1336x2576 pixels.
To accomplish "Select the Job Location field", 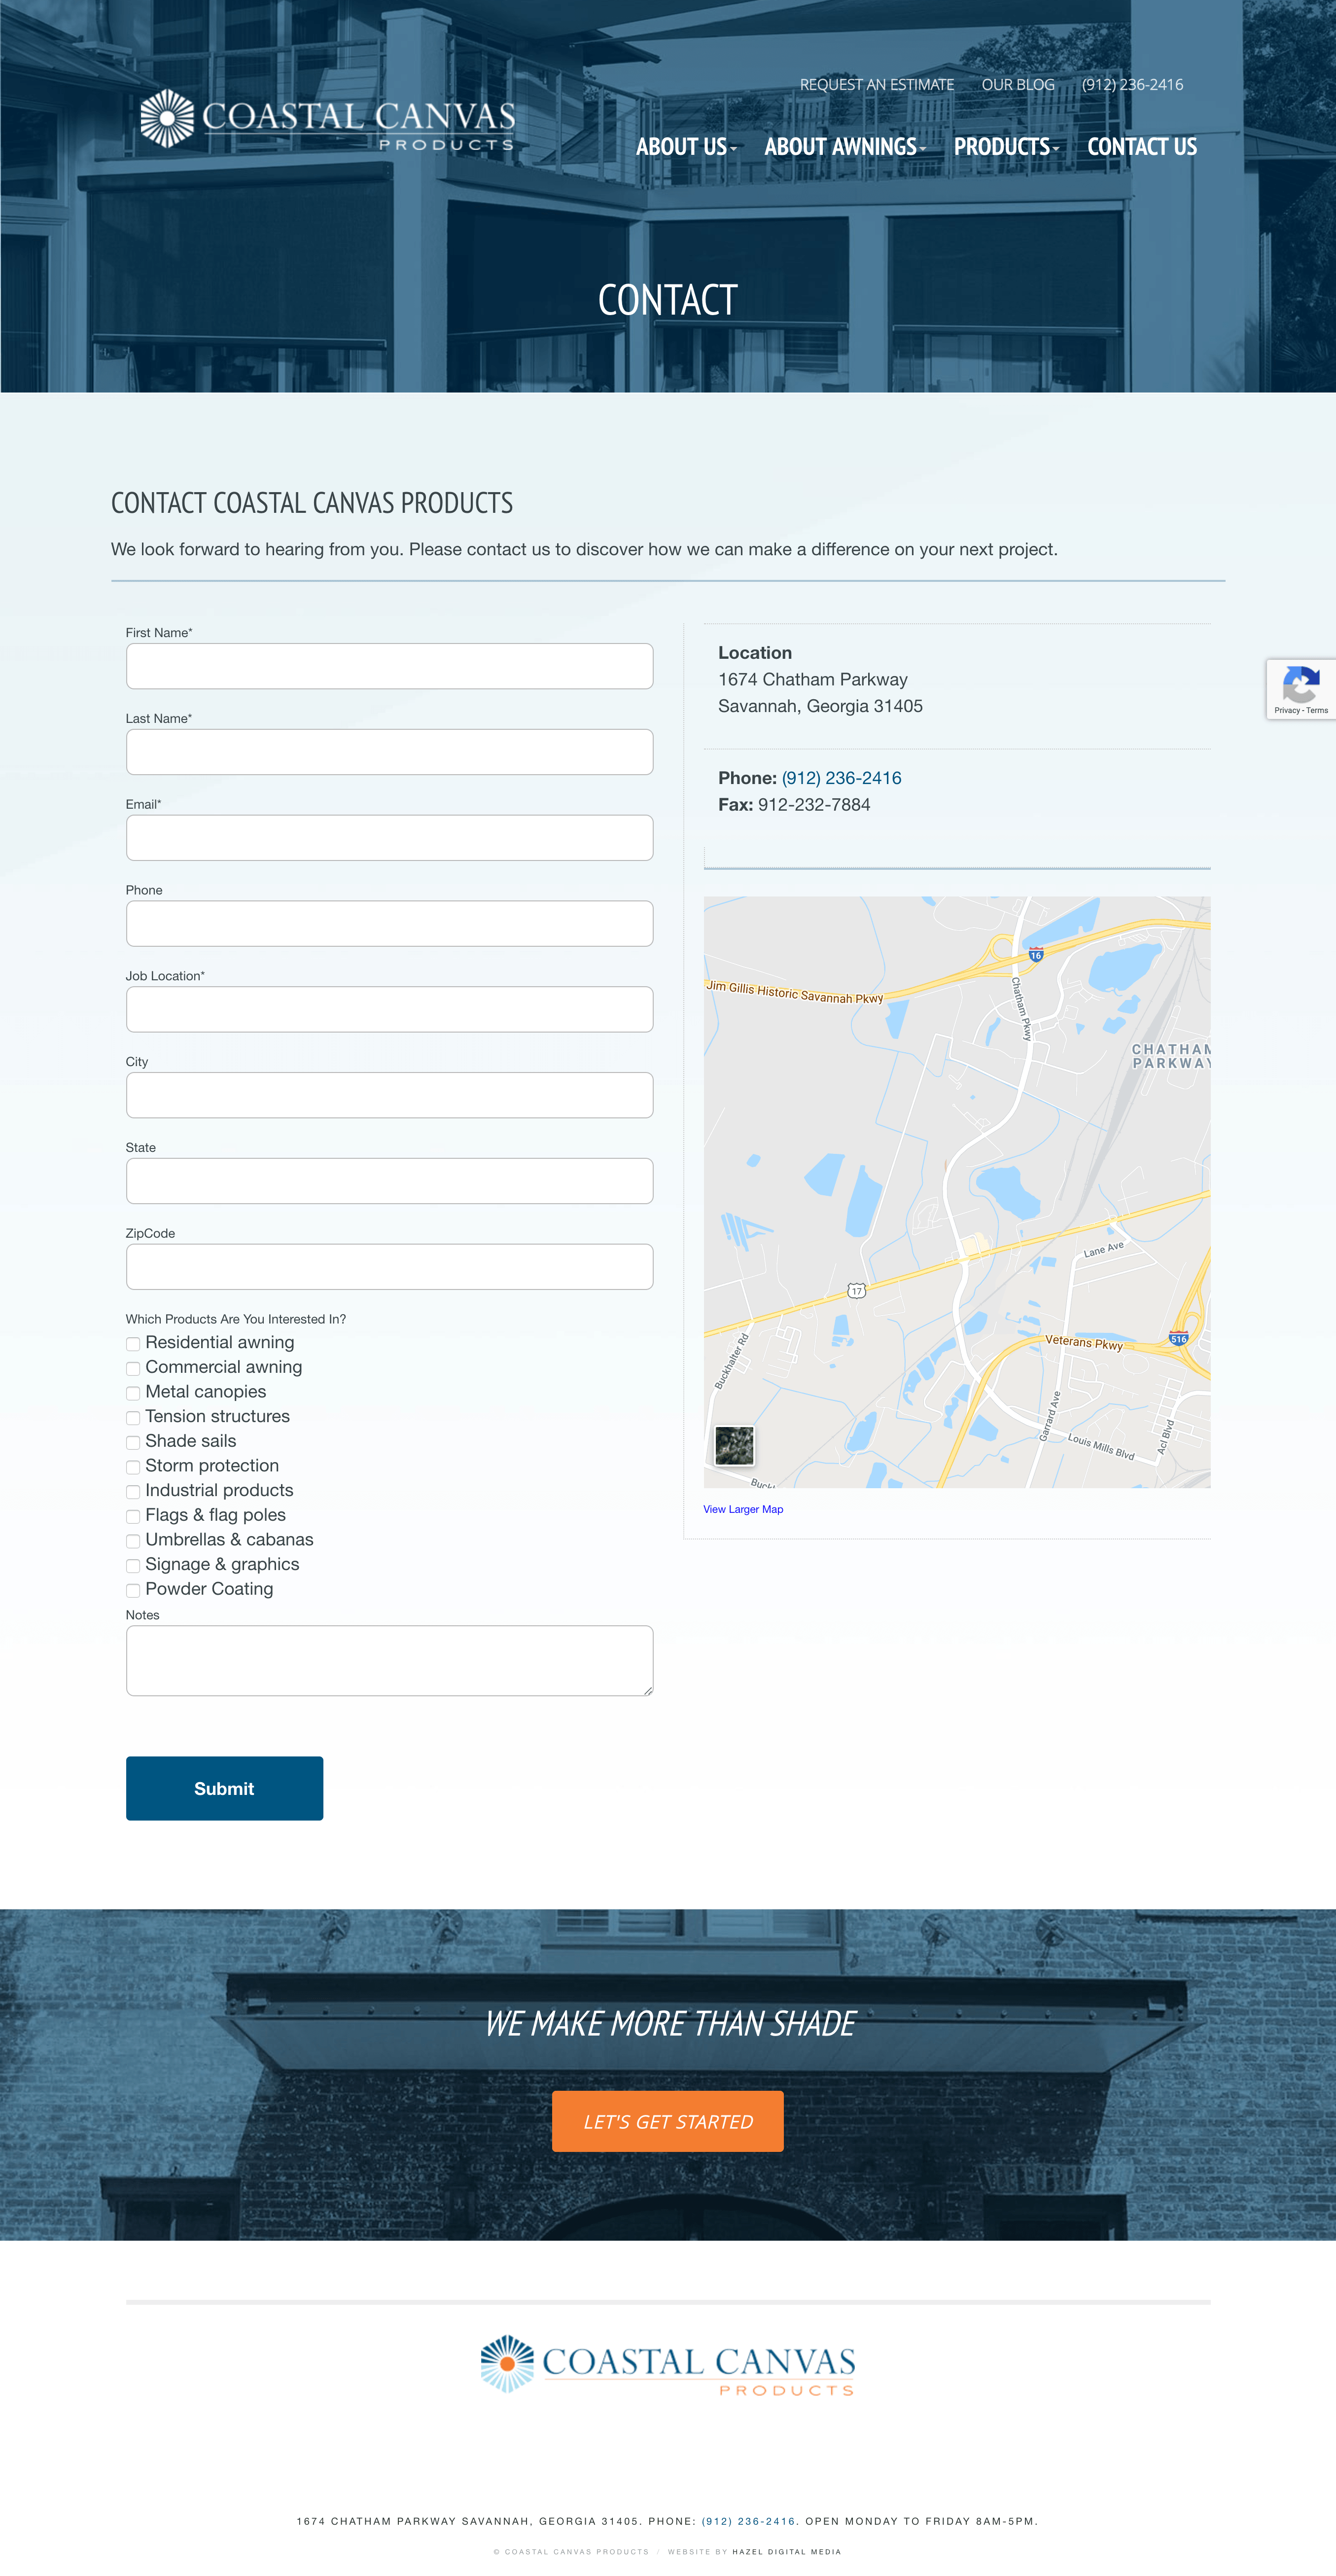I will click(x=389, y=1009).
